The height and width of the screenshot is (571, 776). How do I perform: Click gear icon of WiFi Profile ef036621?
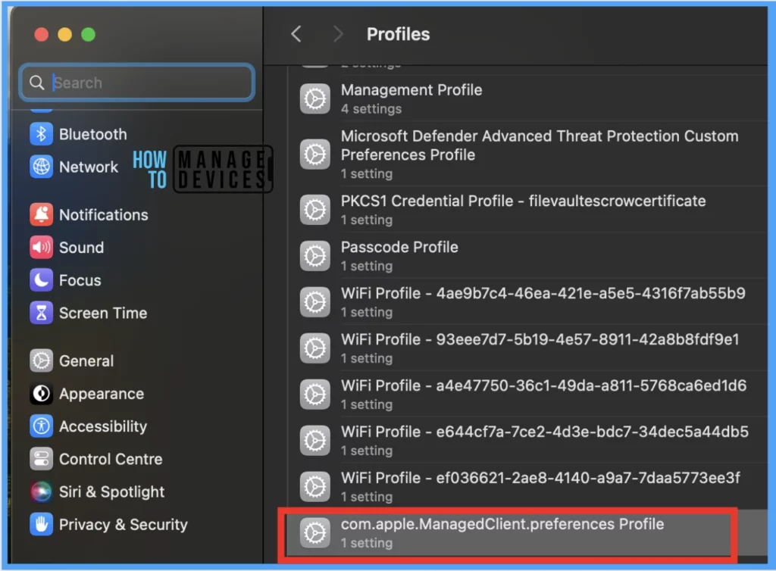pyautogui.click(x=315, y=486)
